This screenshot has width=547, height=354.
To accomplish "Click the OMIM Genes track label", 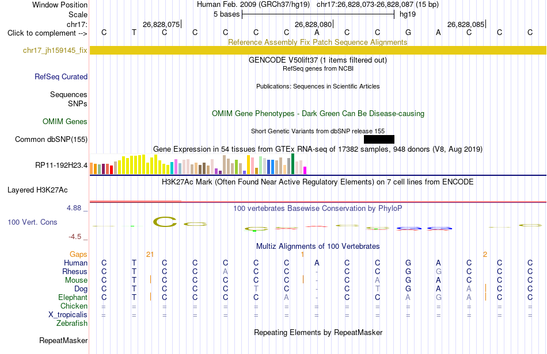I will tap(64, 121).
